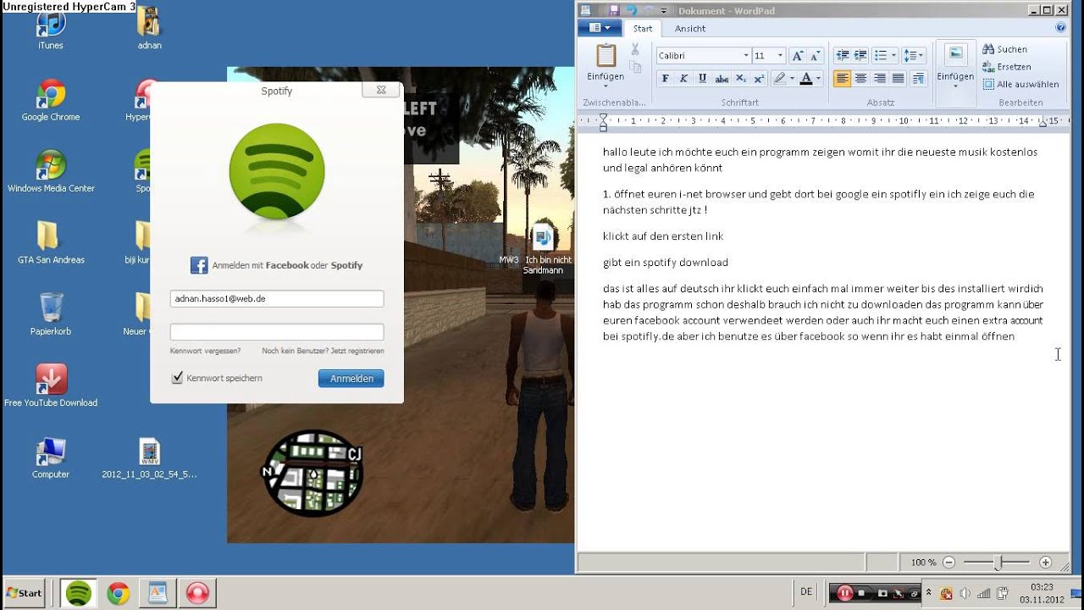Image resolution: width=1084 pixels, height=610 pixels.
Task: Click the Google Chrome desktop shortcut
Action: click(51, 100)
